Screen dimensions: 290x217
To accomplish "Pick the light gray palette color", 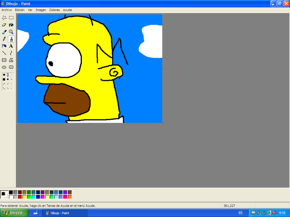I will [15, 197].
